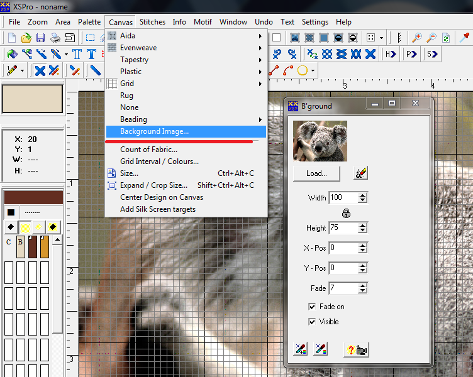Image resolution: width=473 pixels, height=377 pixels.
Task: Open the Stitches menu
Action: point(152,22)
